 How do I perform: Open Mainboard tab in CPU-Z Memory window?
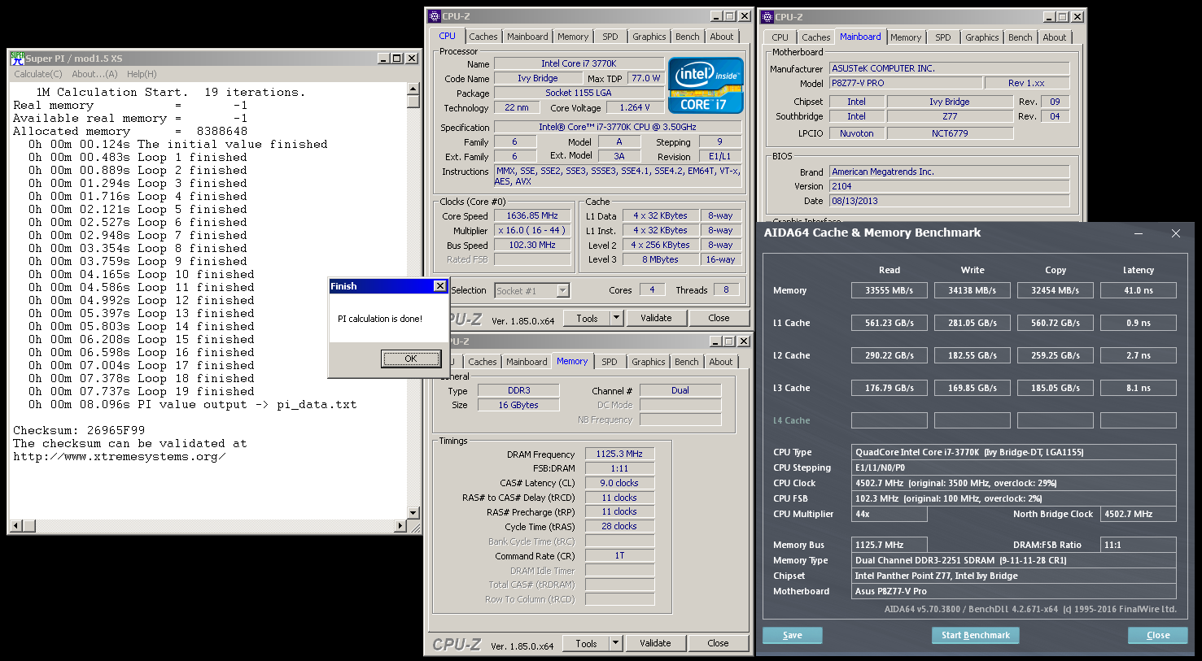[527, 362]
